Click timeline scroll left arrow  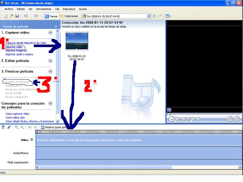click(x=38, y=167)
